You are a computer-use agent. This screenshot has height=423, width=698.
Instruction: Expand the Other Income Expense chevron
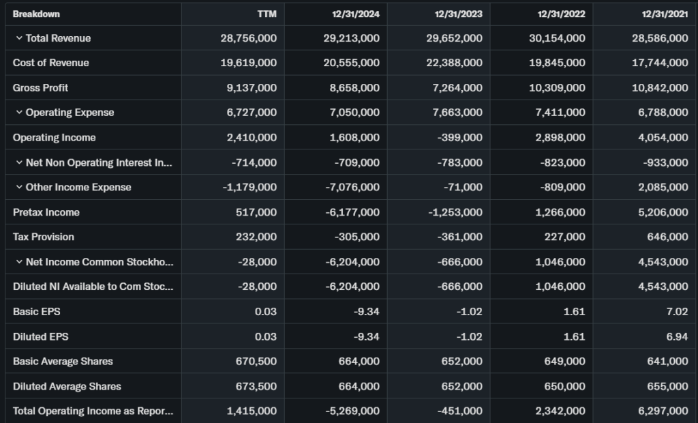(x=19, y=187)
